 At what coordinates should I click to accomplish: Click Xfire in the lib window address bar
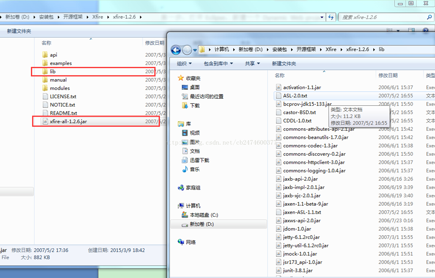(331, 50)
